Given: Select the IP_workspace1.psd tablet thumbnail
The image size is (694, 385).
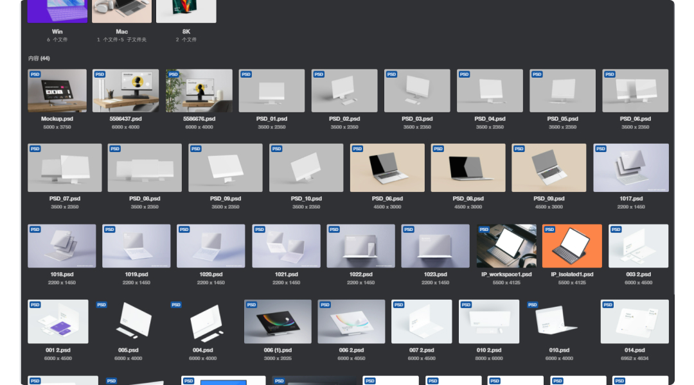Looking at the screenshot, I should [x=506, y=246].
